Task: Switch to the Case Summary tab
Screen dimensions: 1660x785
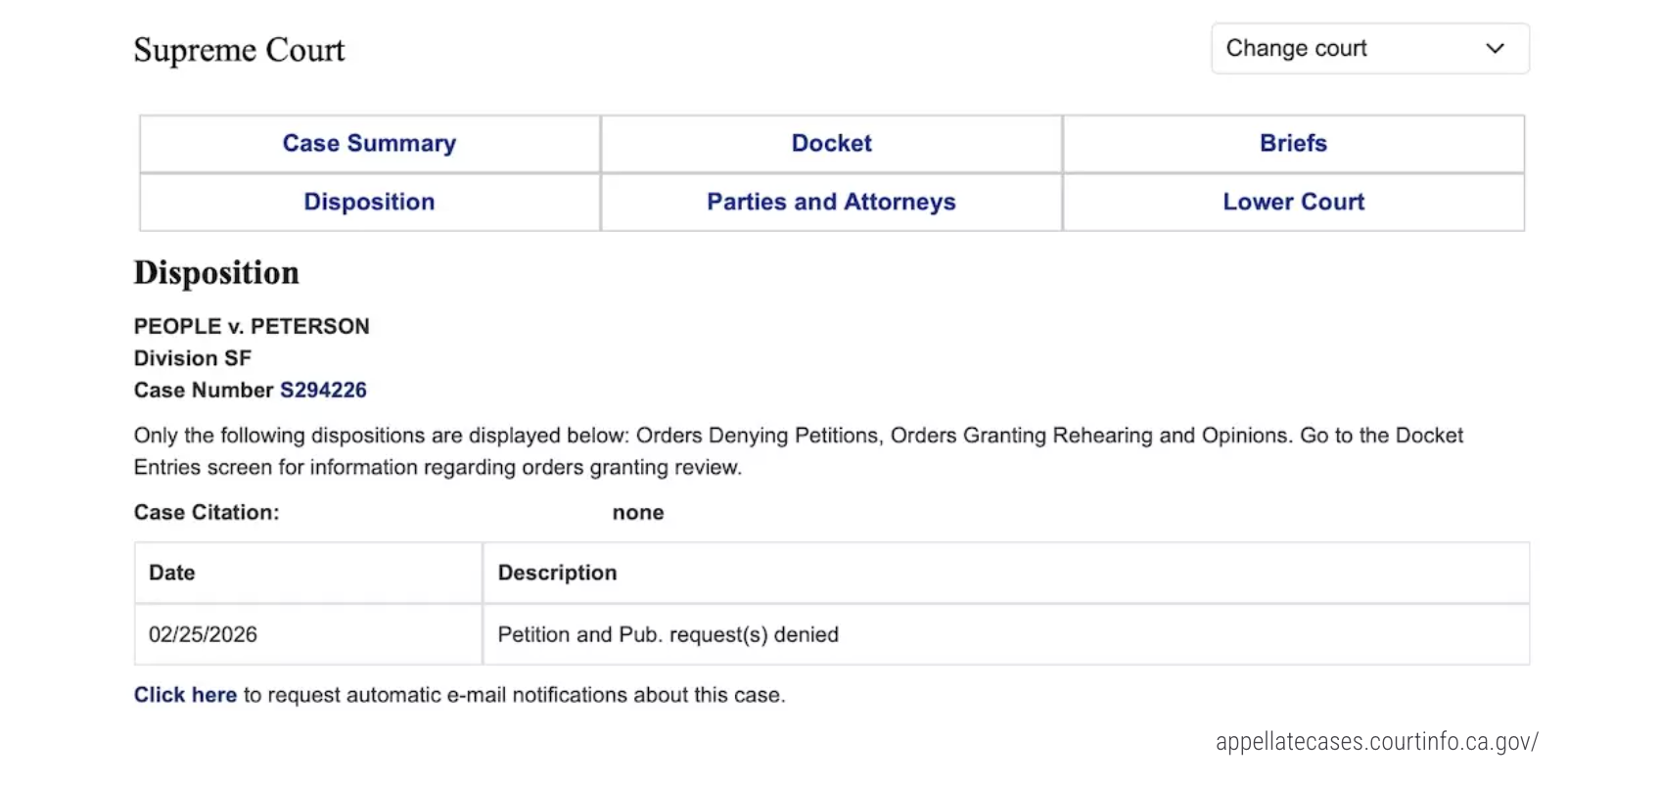Action: 369,144
